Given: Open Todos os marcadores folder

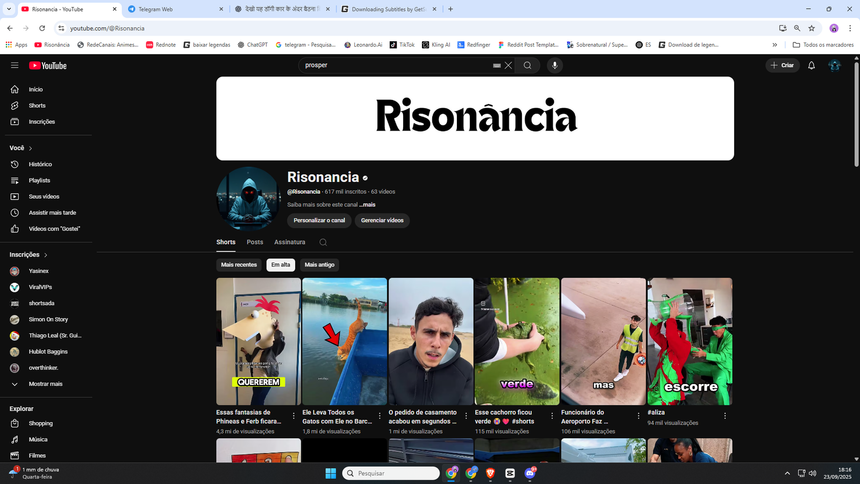Looking at the screenshot, I should click(x=823, y=45).
